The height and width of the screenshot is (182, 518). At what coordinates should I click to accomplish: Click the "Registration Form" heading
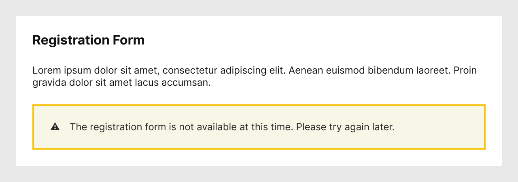(88, 40)
